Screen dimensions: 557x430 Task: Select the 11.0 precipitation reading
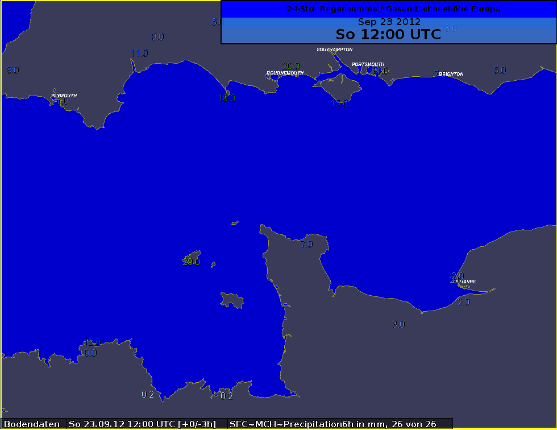(x=139, y=53)
